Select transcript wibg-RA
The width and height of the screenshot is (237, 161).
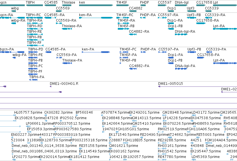[x=13, y=23]
